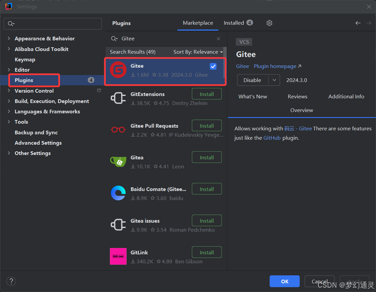Expand the Version Control node
Screen dimensions: 376x292
9,90
